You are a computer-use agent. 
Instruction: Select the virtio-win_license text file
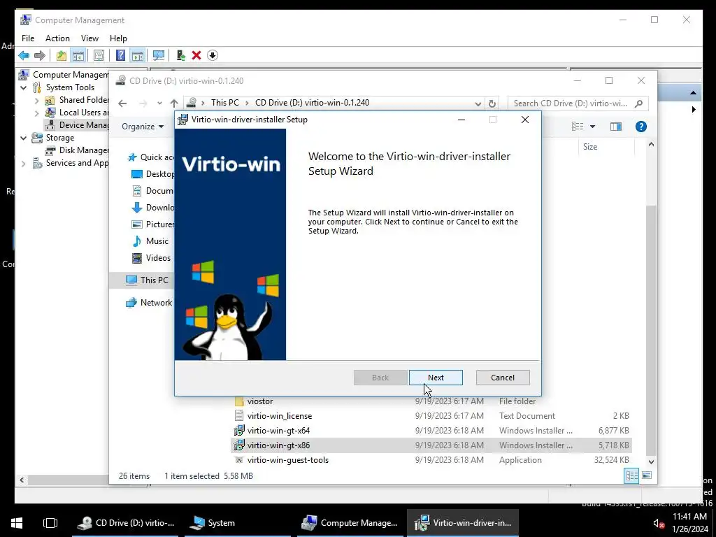pyautogui.click(x=431, y=416)
